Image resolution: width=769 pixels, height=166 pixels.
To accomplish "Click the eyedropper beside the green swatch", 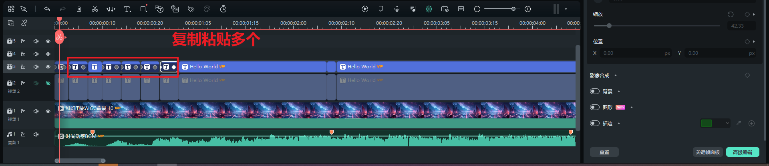I will [x=739, y=123].
